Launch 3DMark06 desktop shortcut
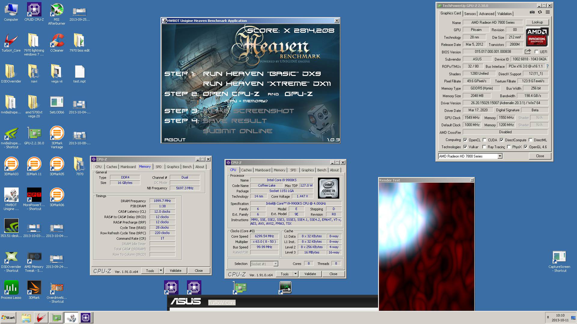The width and height of the screenshot is (577, 324). point(57,197)
